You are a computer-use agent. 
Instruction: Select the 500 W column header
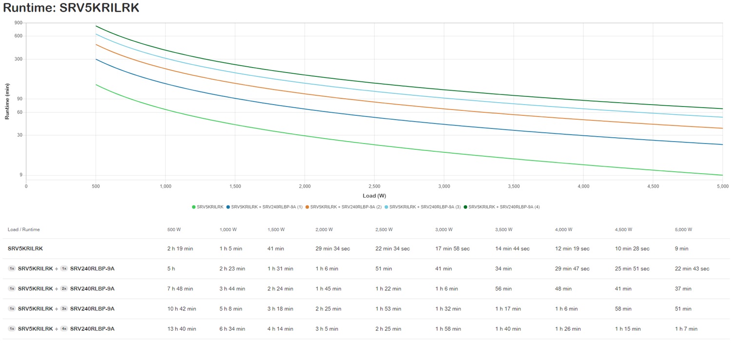(174, 230)
